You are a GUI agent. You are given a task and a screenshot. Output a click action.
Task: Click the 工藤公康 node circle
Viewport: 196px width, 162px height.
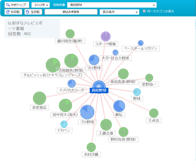pos(106,125)
